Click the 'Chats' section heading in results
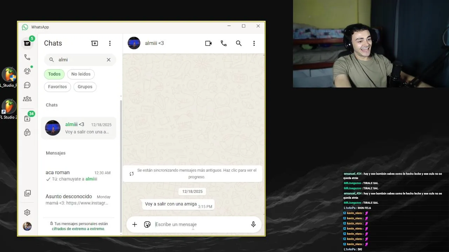The height and width of the screenshot is (252, 449). coord(52,105)
